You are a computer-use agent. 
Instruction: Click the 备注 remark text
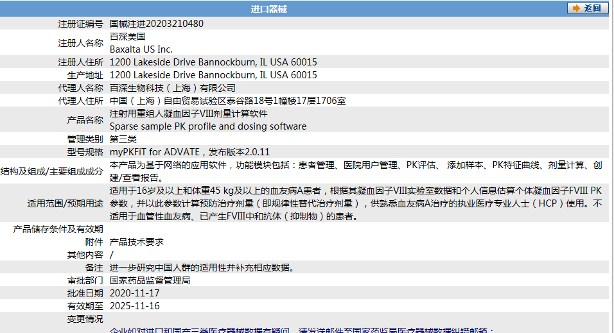(x=202, y=268)
